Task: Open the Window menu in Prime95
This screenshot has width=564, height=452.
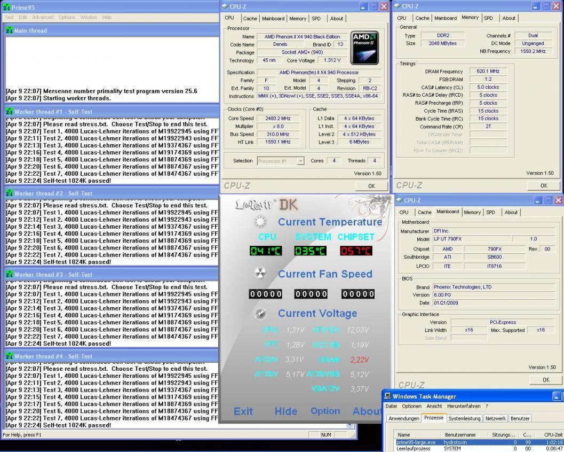Action: click(89, 17)
